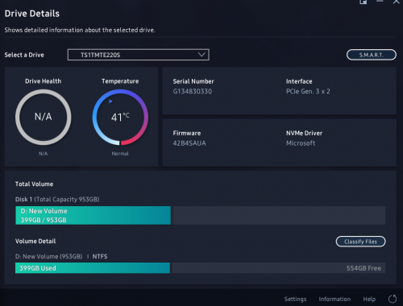Open the S.M.A.R.T. details
The image size is (403, 306).
point(372,55)
